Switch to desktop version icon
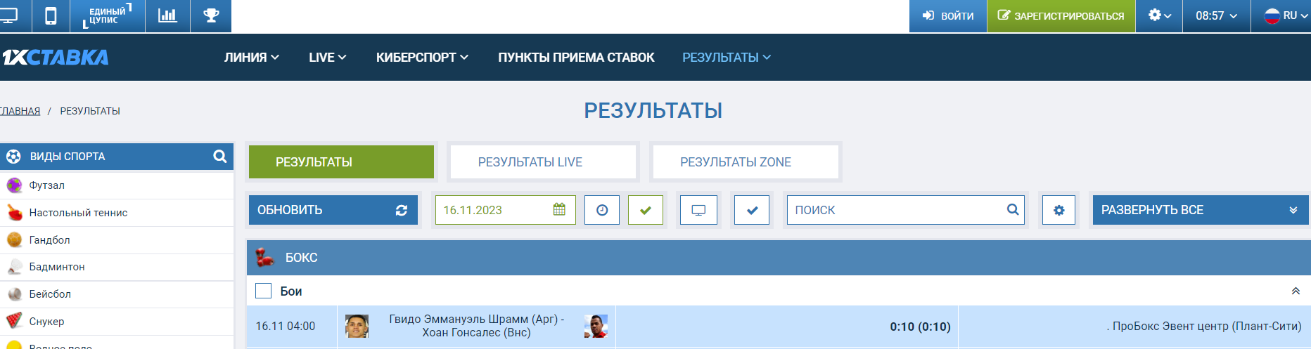This screenshot has height=349, width=1311. pyautogui.click(x=9, y=15)
